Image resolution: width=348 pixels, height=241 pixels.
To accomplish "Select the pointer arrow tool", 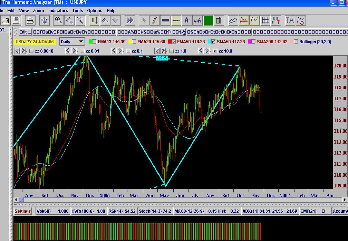I will click(144, 21).
